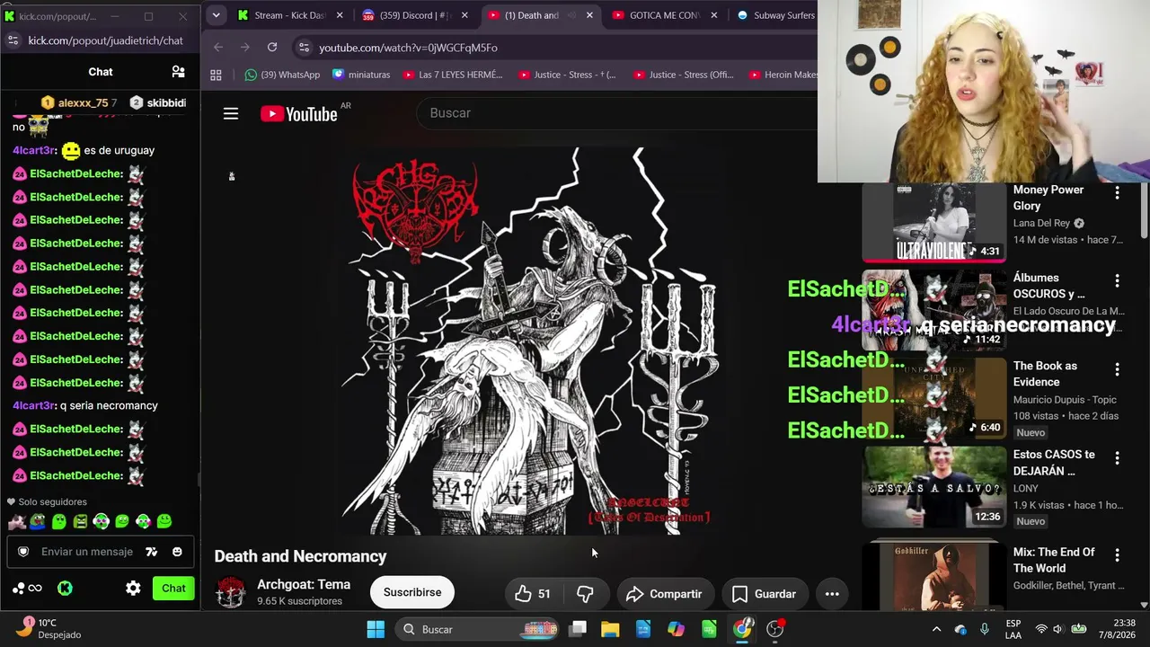Subscribe to Archgoat with Suscribirse button
This screenshot has width=1150, height=647.
(412, 593)
